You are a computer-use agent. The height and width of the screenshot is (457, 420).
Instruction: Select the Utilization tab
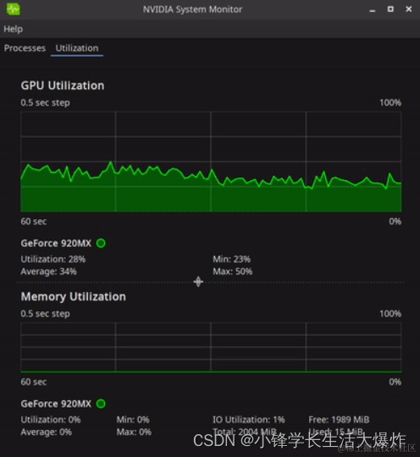77,48
